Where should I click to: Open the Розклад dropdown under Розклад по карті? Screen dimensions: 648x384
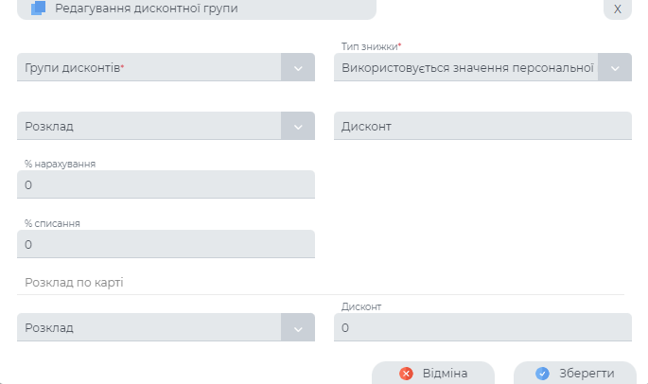149,328
